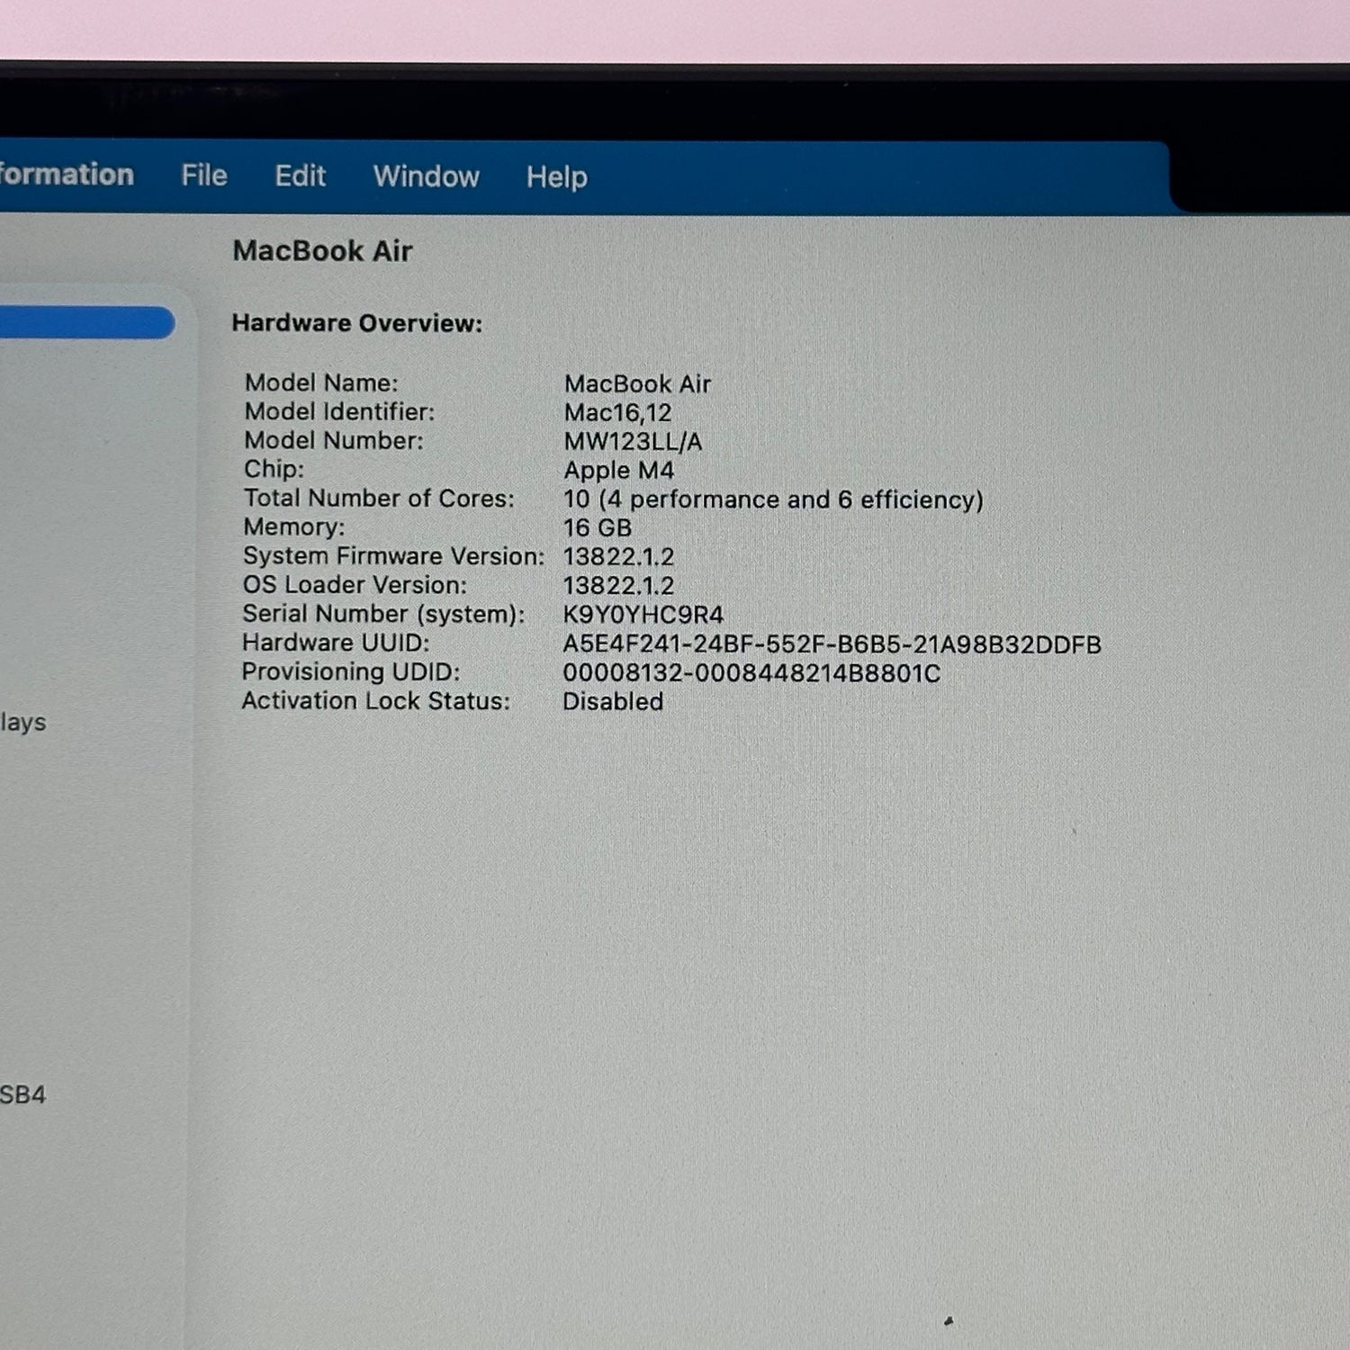The image size is (1350, 1350).
Task: Click the MW123LL/A model number value
Action: (x=633, y=442)
